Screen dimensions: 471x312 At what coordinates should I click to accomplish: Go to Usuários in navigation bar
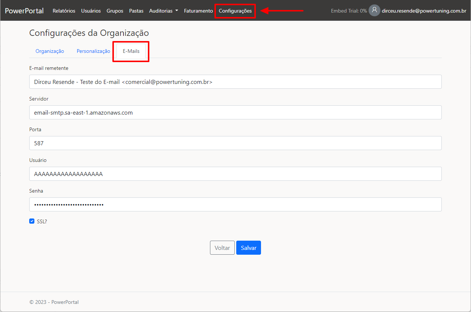tap(91, 11)
